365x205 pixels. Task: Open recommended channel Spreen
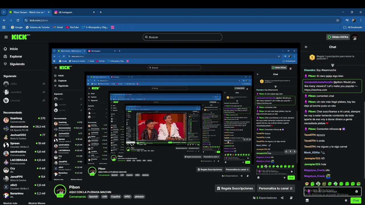[24, 145]
